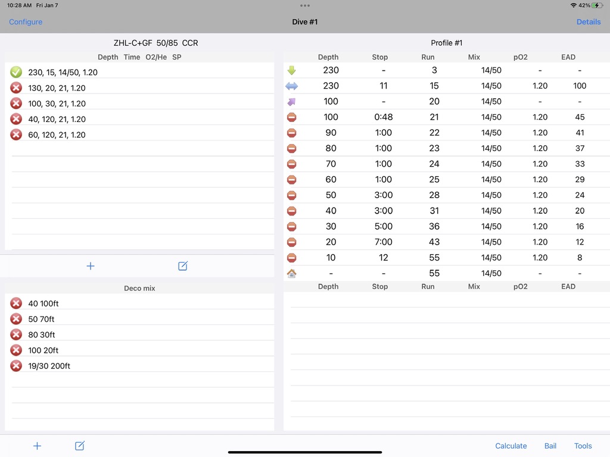Select the ZHL-C+GF 50/85 CCR header
This screenshot has width=610, height=457.
(155, 43)
